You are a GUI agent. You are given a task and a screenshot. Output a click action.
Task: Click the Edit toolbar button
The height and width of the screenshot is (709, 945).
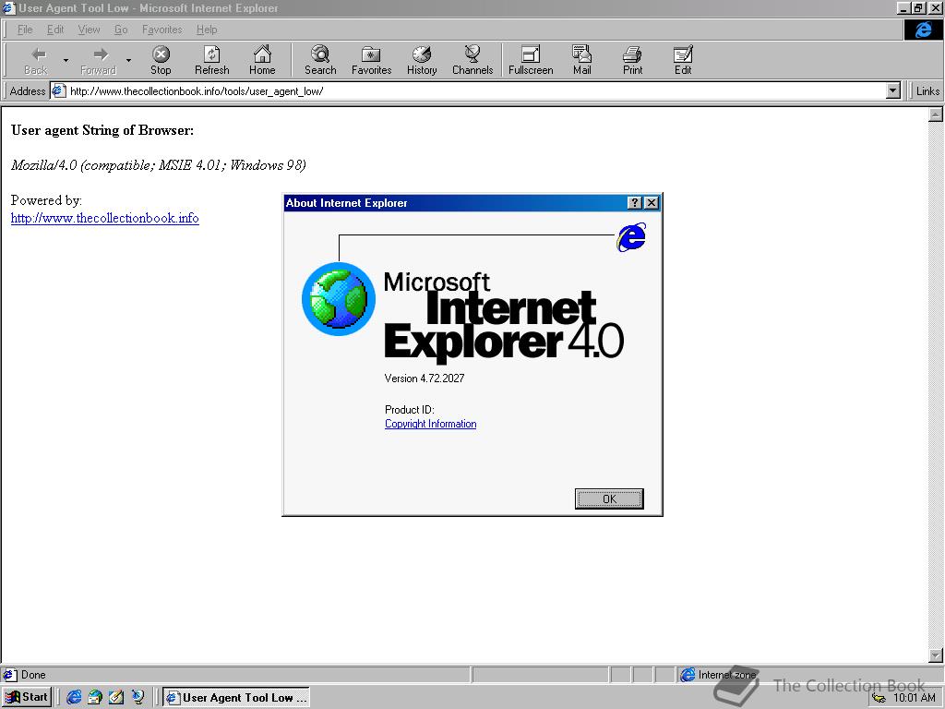683,60
